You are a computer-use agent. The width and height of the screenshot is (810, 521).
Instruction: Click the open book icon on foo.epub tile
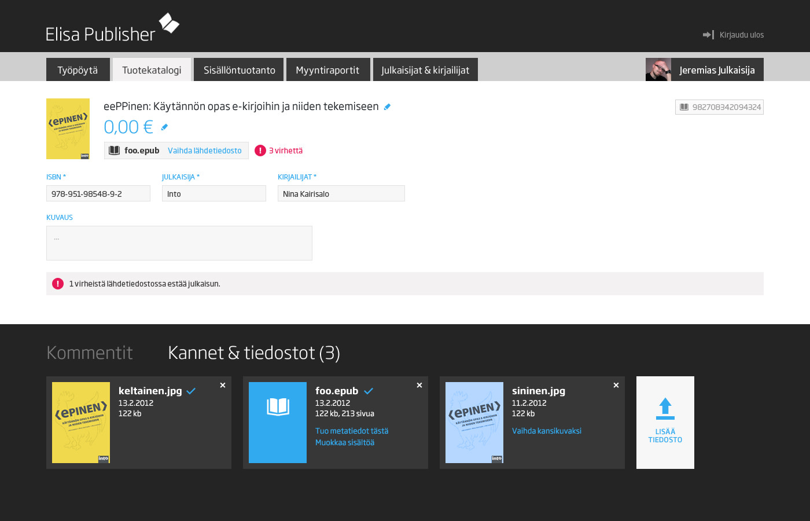[278, 407]
